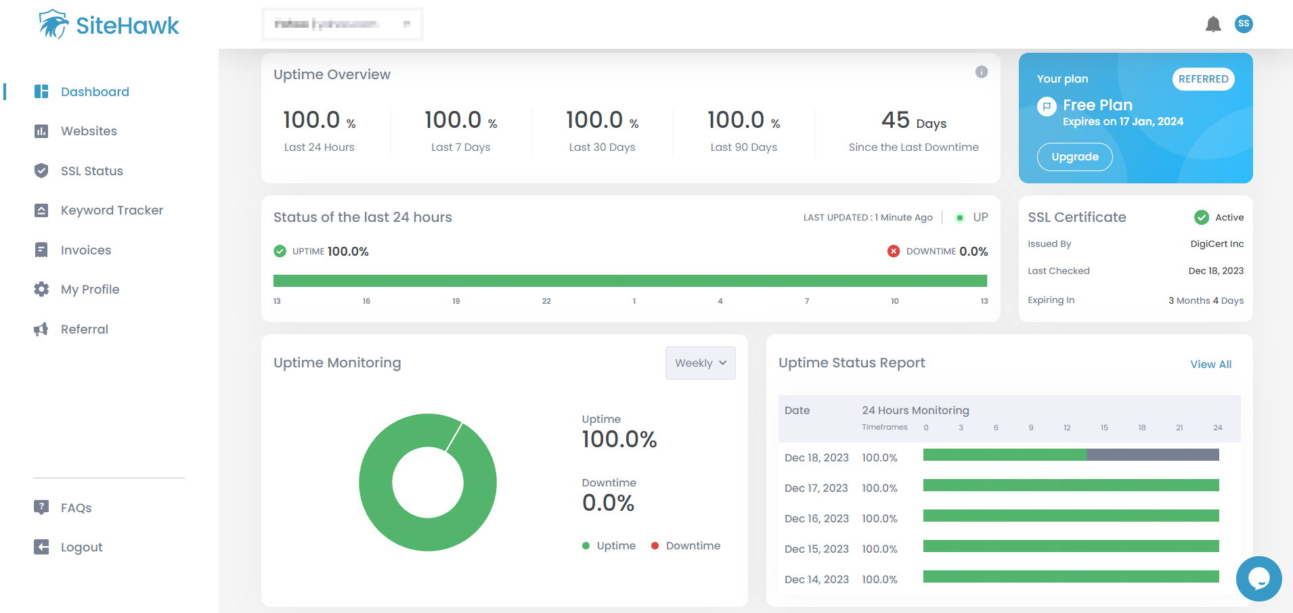
Task: Open the FAQs help icon
Action: [41, 507]
